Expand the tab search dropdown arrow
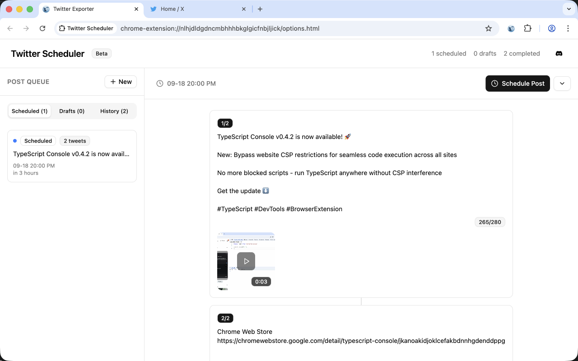 coord(568,9)
